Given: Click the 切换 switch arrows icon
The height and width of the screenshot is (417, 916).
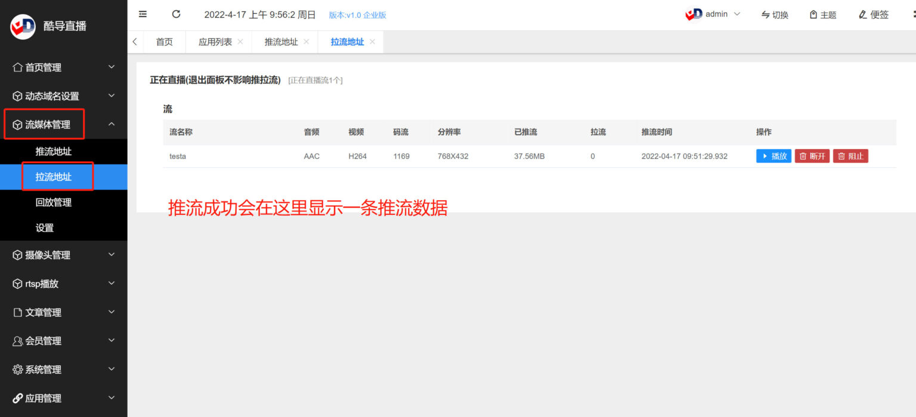Looking at the screenshot, I should (x=766, y=15).
